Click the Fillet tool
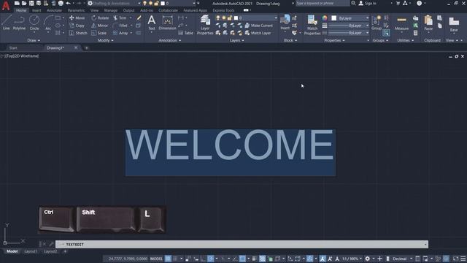The width and height of the screenshot is (467, 263). tap(120, 26)
